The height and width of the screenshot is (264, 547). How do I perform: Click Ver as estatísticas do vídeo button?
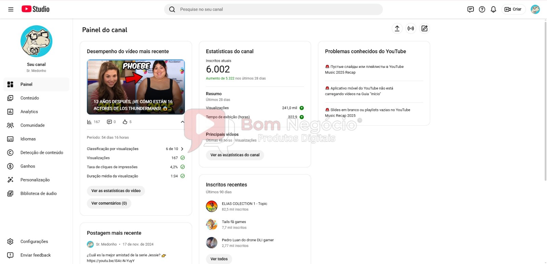point(116,191)
